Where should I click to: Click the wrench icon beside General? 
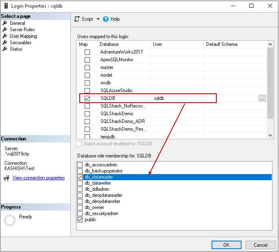(x=5, y=23)
